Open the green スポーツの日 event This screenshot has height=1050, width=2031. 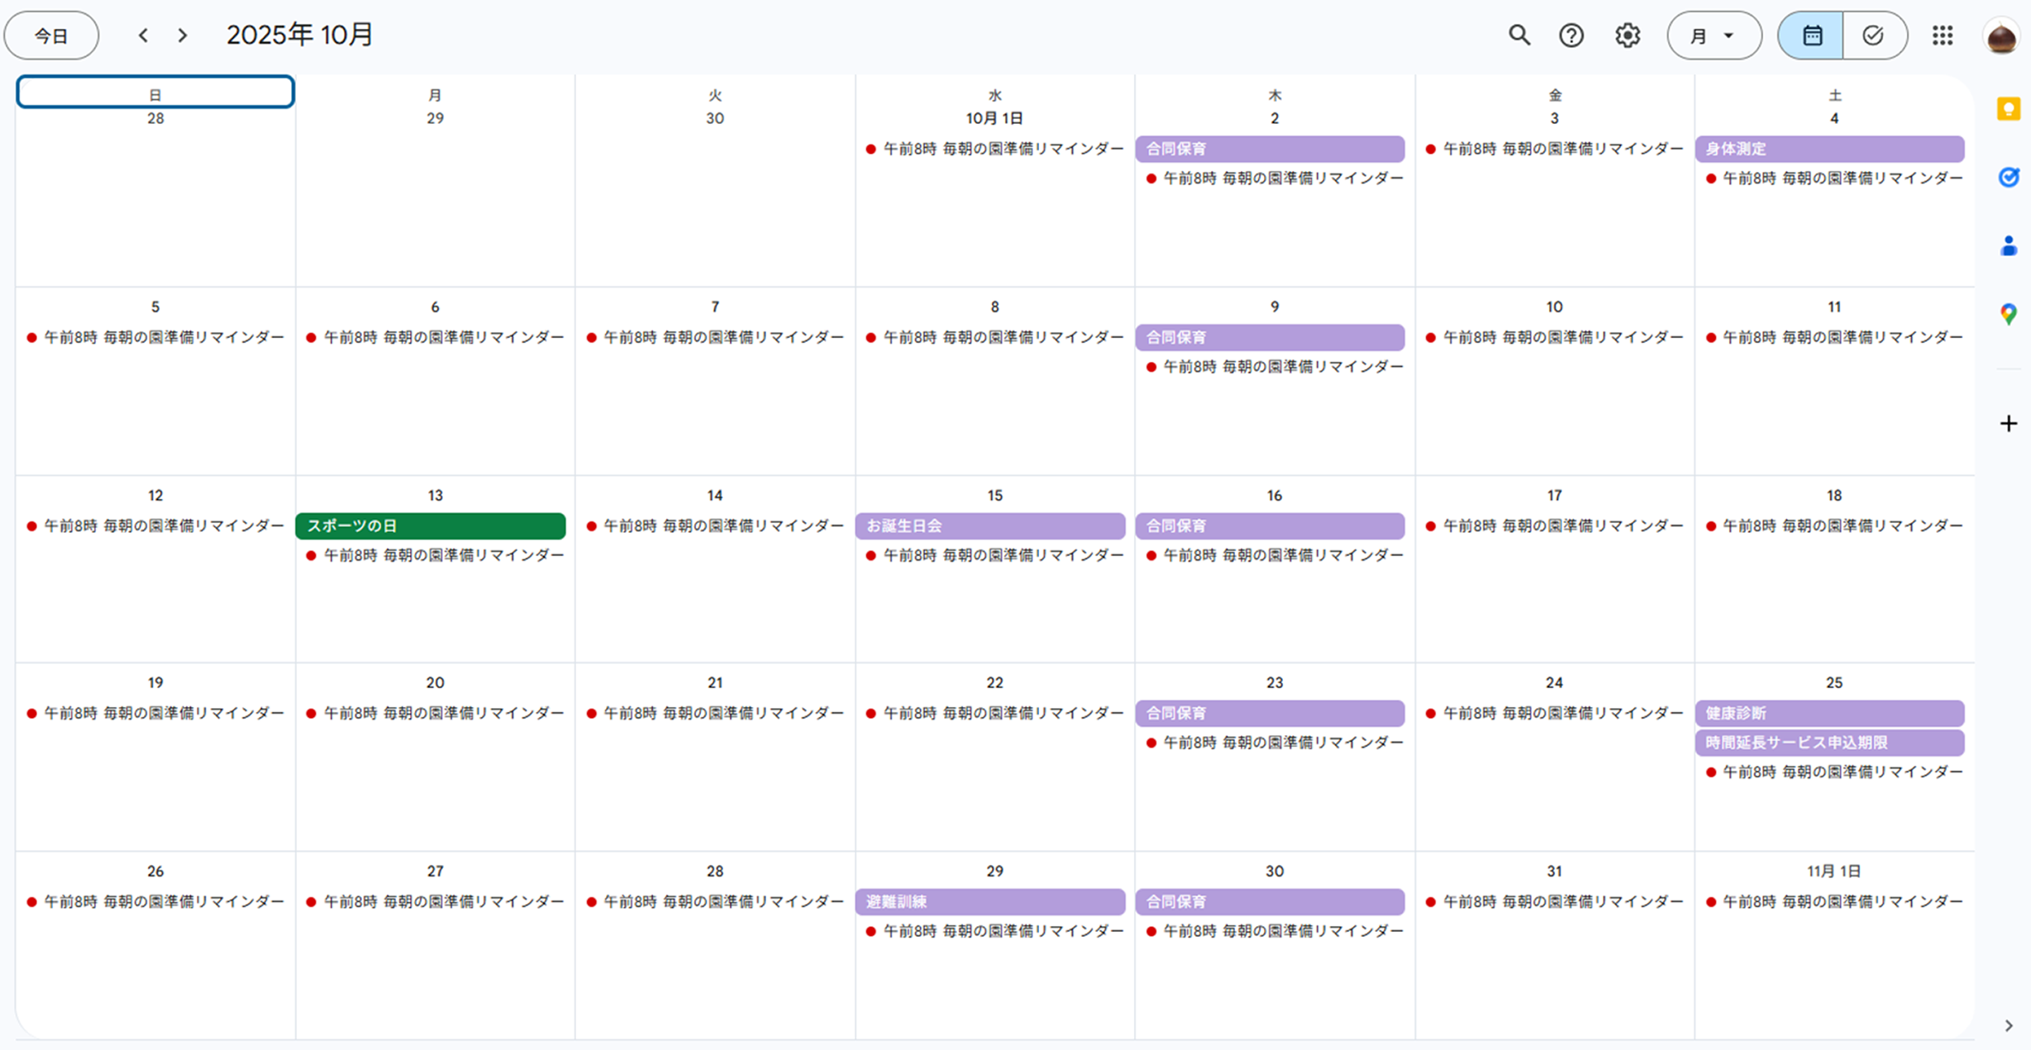tap(431, 526)
